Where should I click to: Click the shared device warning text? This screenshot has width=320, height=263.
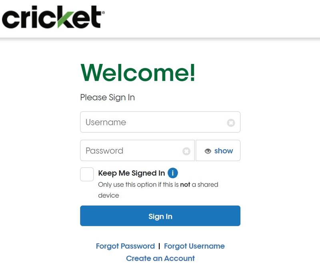click(158, 190)
